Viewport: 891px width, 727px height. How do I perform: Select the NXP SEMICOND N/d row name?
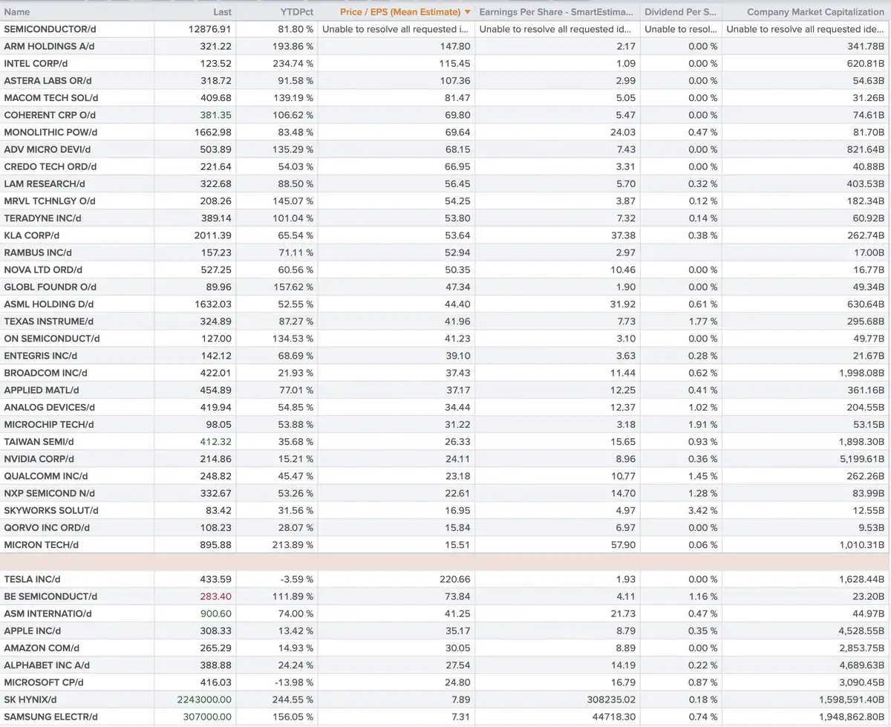50,493
